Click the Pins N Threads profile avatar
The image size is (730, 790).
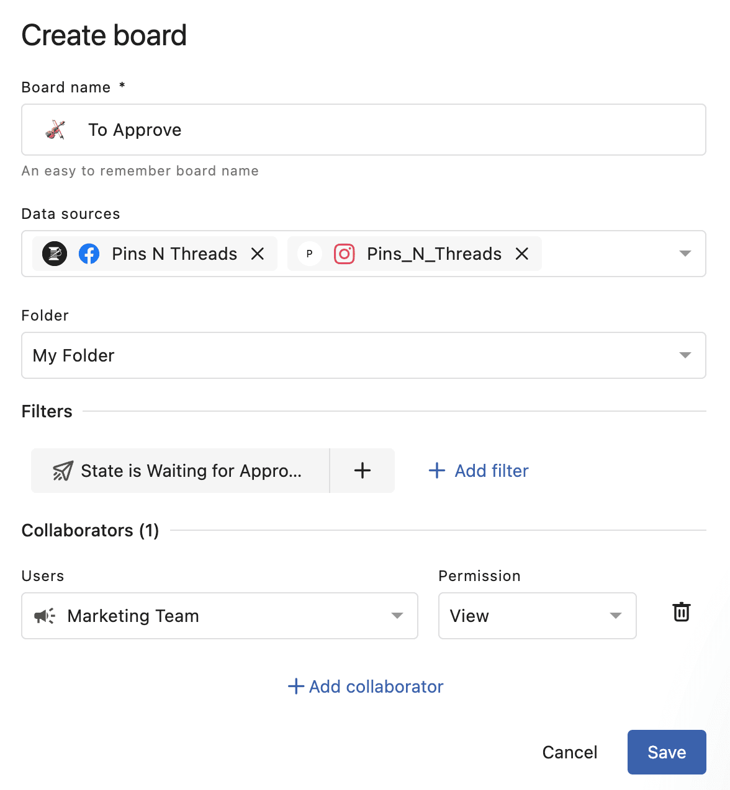[x=55, y=254]
